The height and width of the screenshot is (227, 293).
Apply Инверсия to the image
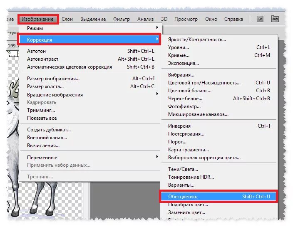(219, 126)
